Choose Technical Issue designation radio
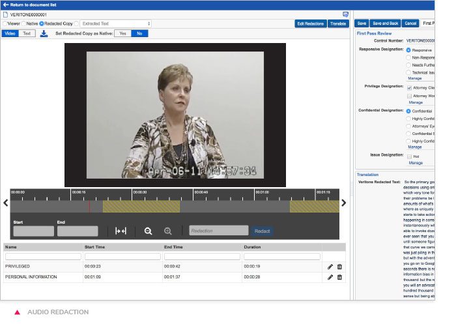 point(408,72)
